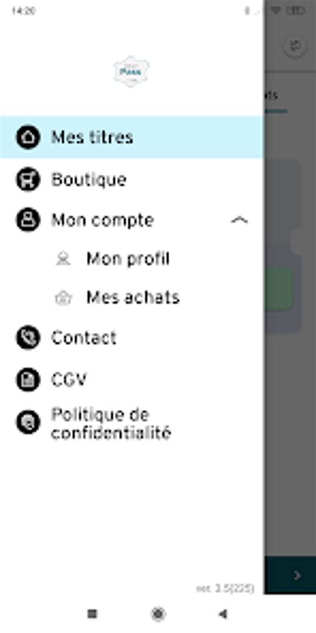Tap the phone icon next to Contact

point(28,337)
